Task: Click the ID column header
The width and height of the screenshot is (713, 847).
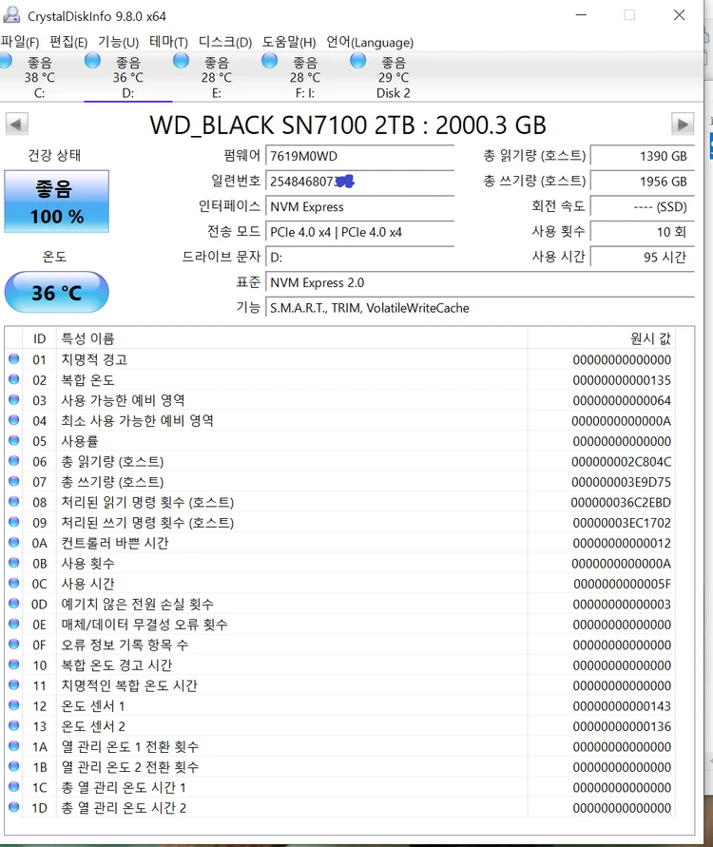Action: click(x=39, y=338)
